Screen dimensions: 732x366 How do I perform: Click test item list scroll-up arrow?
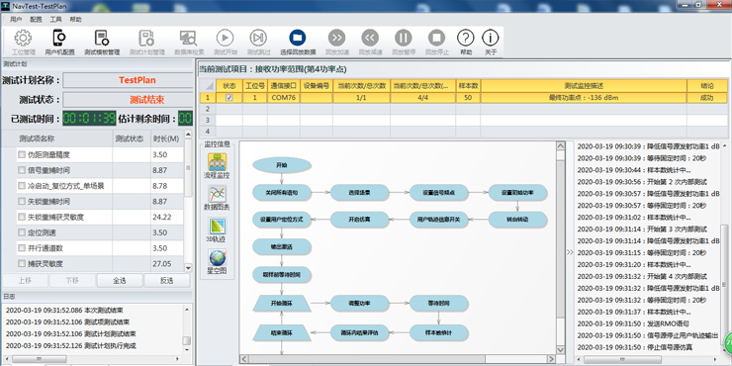click(188, 135)
